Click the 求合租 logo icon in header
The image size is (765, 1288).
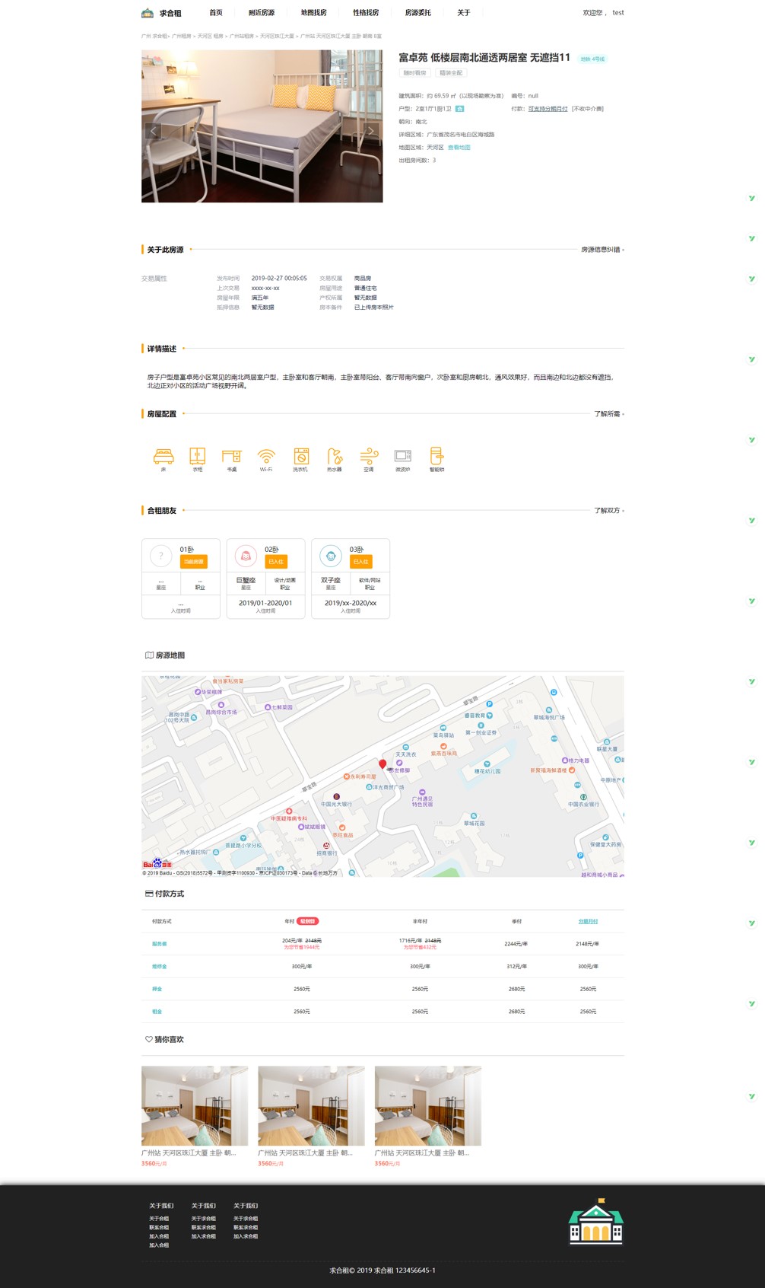(148, 13)
